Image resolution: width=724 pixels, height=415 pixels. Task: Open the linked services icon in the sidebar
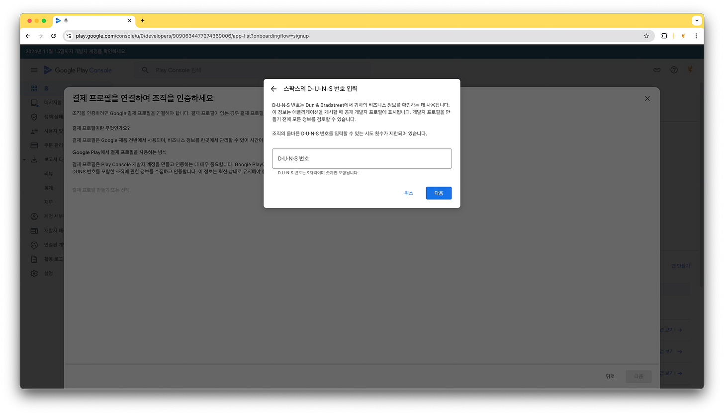pyautogui.click(x=34, y=245)
